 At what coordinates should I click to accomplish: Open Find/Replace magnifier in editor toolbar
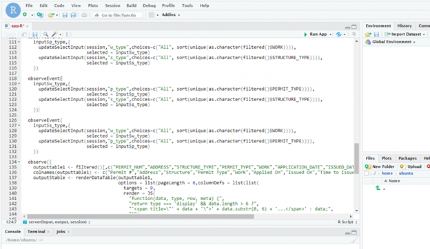click(45, 34)
